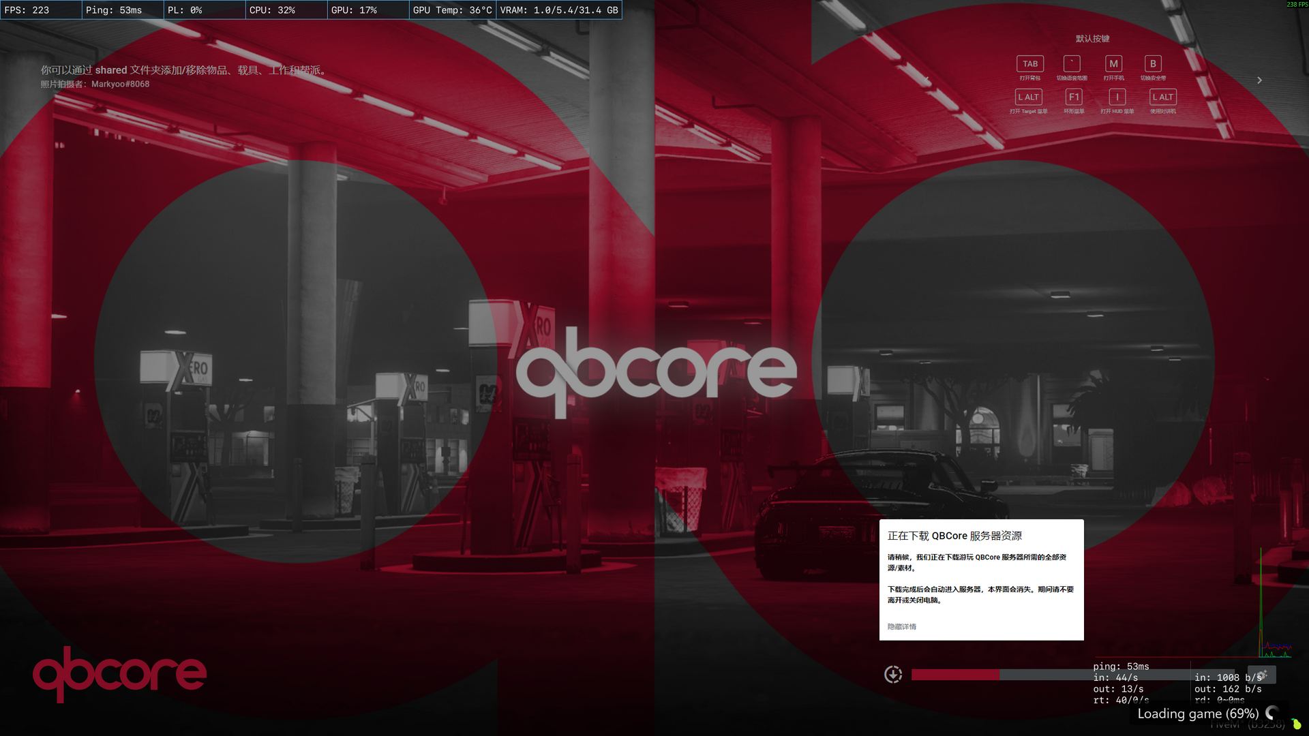The width and height of the screenshot is (1309, 736).
Task: Click the GPU Temp: 36°C overlay cell
Action: [x=453, y=10]
